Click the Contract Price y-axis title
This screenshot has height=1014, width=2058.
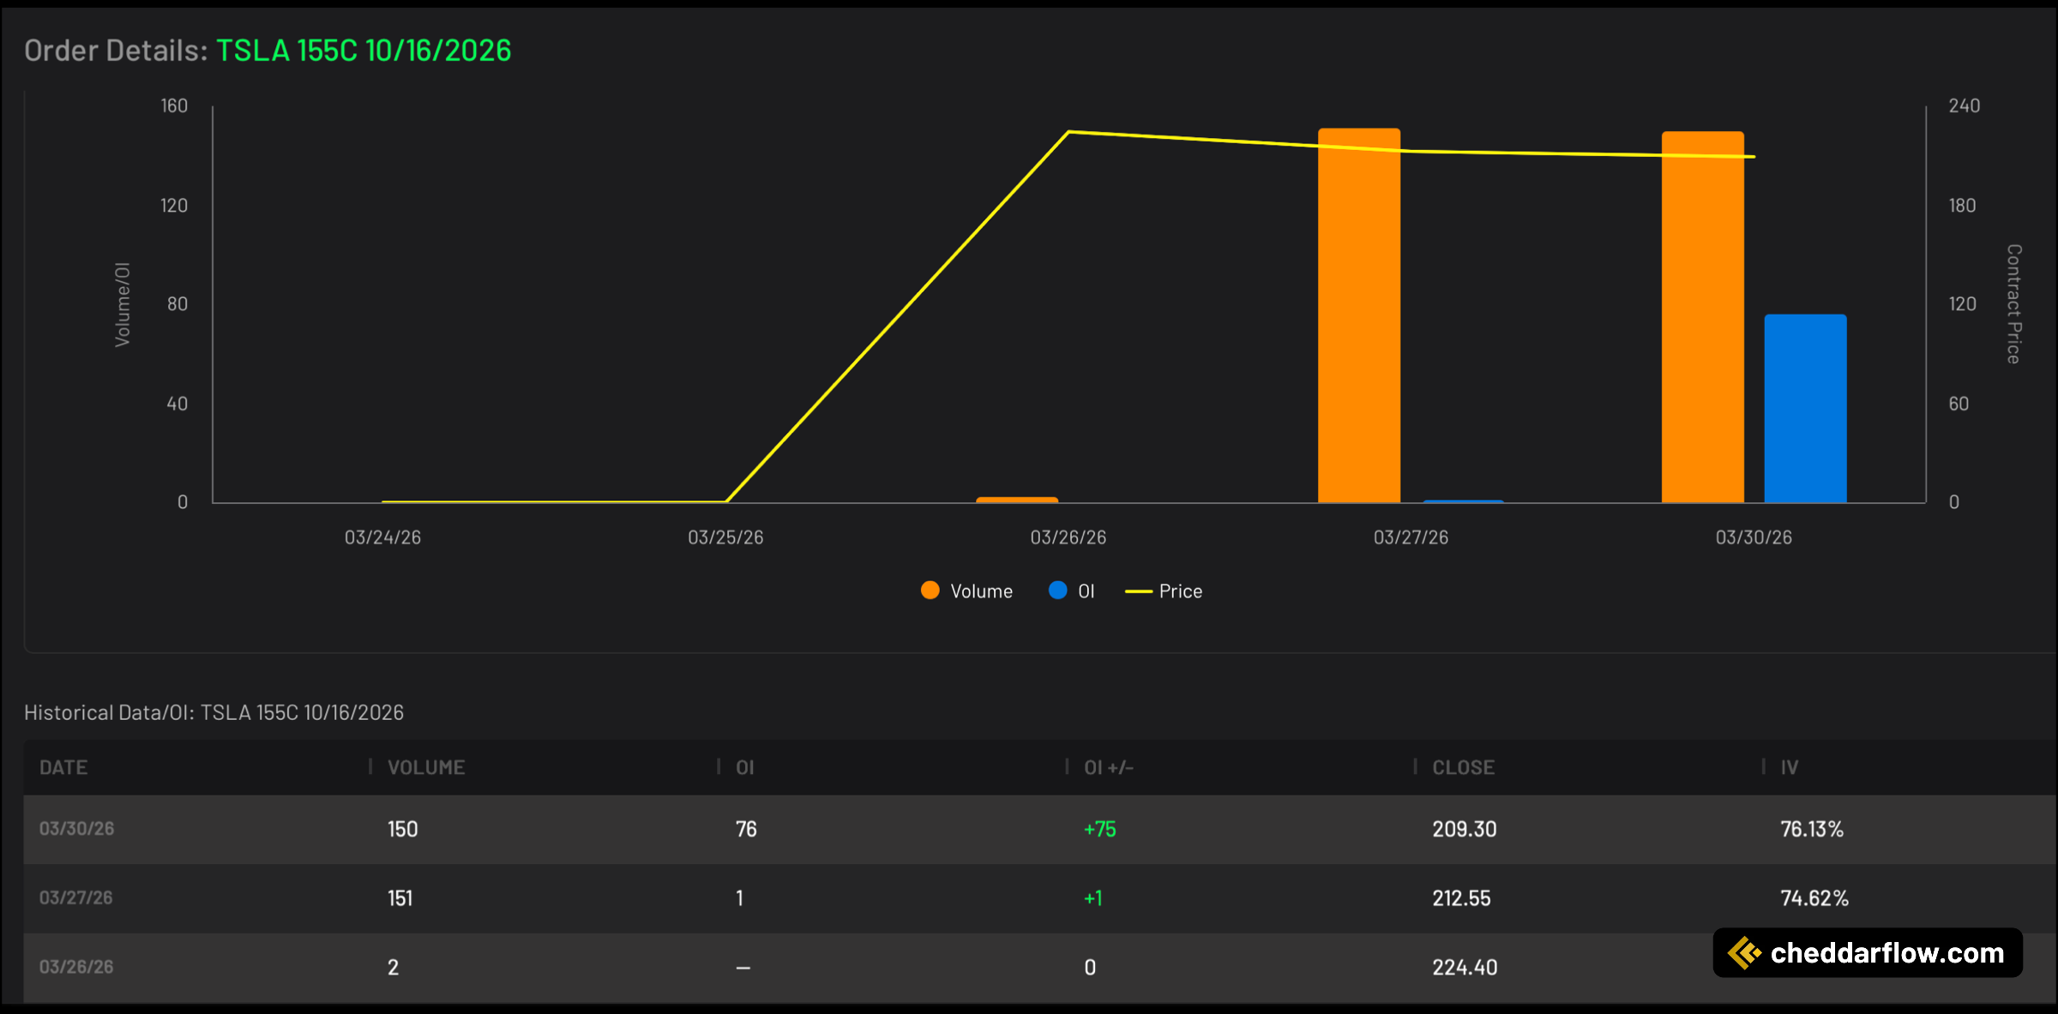[x=2013, y=304]
